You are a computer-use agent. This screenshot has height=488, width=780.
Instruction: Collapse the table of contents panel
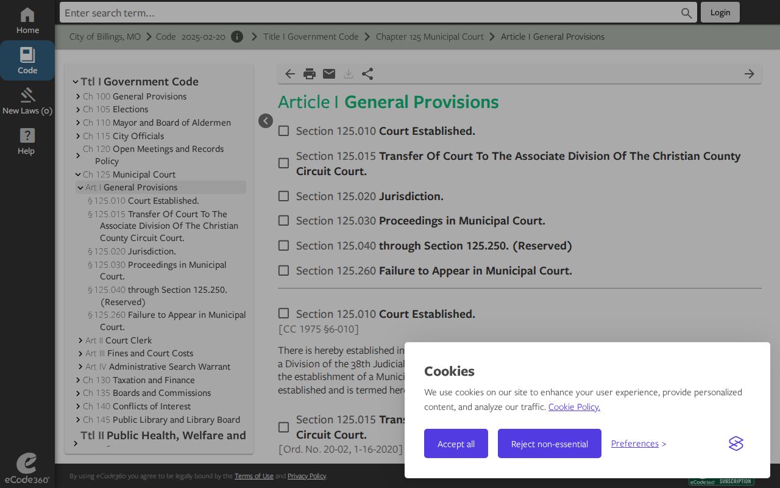(266, 121)
